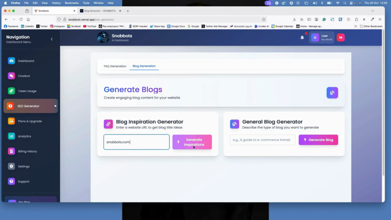Viewport: 391px width, 220px height.
Task: Collapse the Navigation sidebar with chevron
Action: point(52,39)
